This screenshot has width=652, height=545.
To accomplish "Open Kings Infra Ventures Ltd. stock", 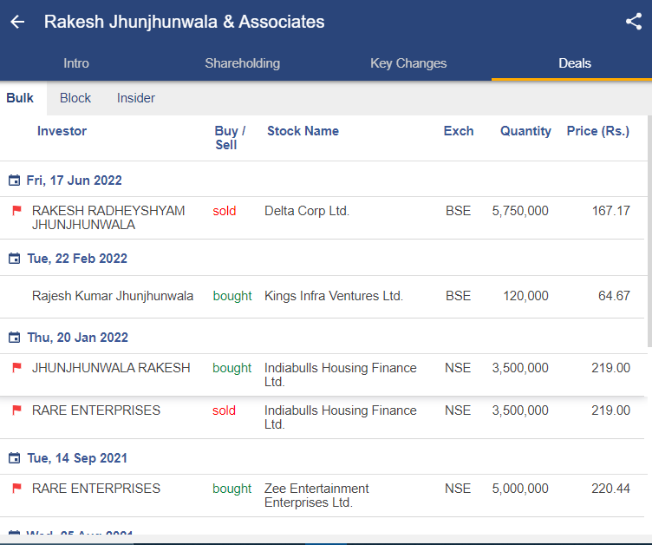I will [x=334, y=296].
